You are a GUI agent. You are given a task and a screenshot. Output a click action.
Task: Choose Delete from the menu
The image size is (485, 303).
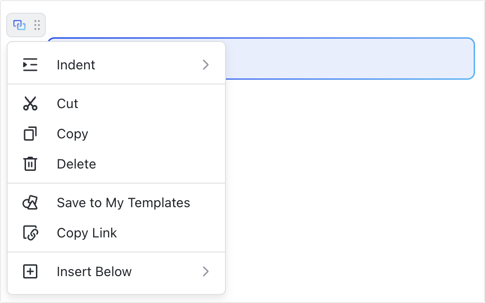pyautogui.click(x=76, y=164)
